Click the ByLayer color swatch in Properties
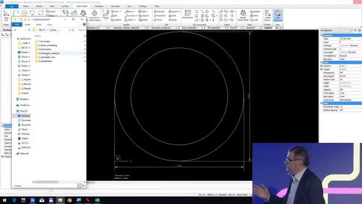Image resolution: width=362 pixels, height=204 pixels. [341, 39]
